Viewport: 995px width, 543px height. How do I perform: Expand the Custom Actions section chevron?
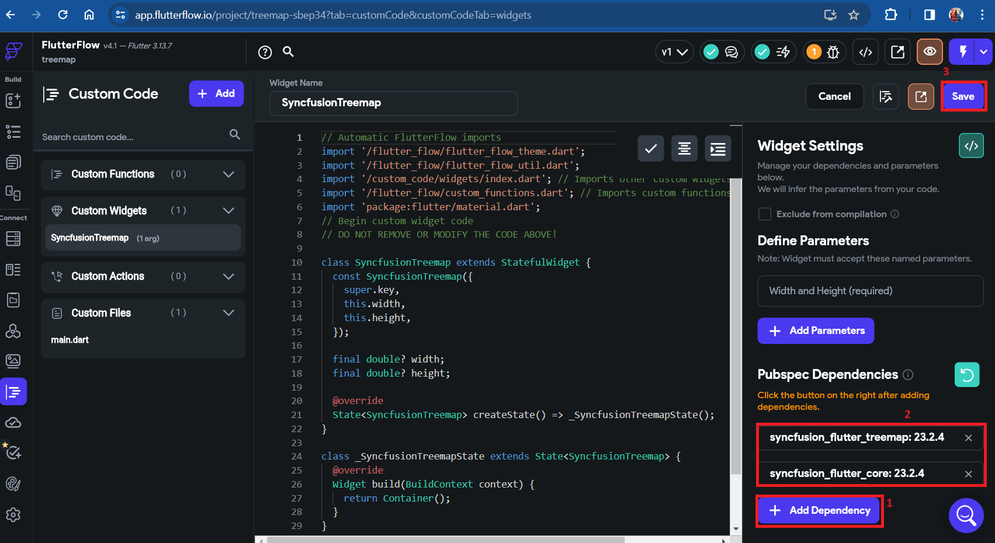pos(228,276)
